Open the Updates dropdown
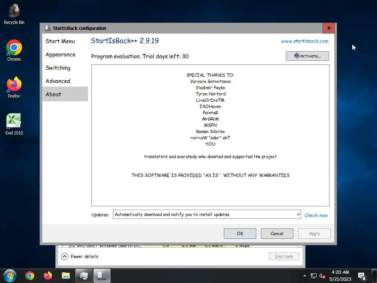377x283 pixels. click(x=207, y=214)
